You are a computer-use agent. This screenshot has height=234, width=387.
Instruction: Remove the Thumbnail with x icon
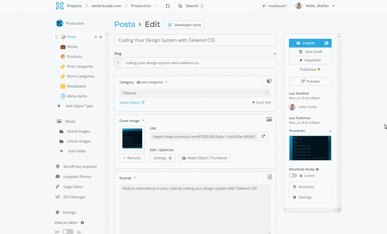tap(330, 131)
